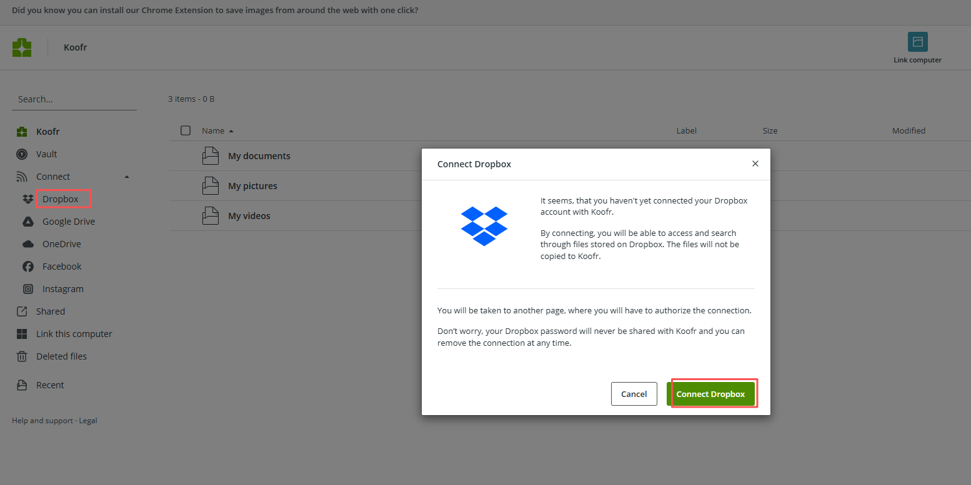Go to the Shared section
This screenshot has height=485, width=971.
(51, 311)
